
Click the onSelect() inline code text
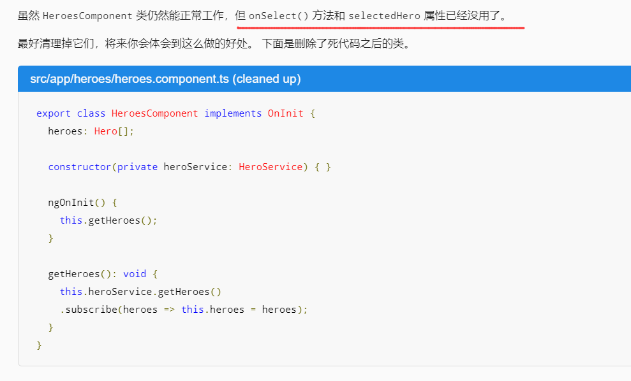tap(278, 16)
